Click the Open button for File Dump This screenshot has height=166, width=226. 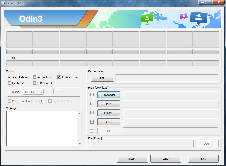(207, 144)
